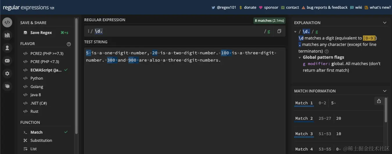Open the regex editor sidebar icon
This screenshot has width=392, height=154.
coord(7,22)
